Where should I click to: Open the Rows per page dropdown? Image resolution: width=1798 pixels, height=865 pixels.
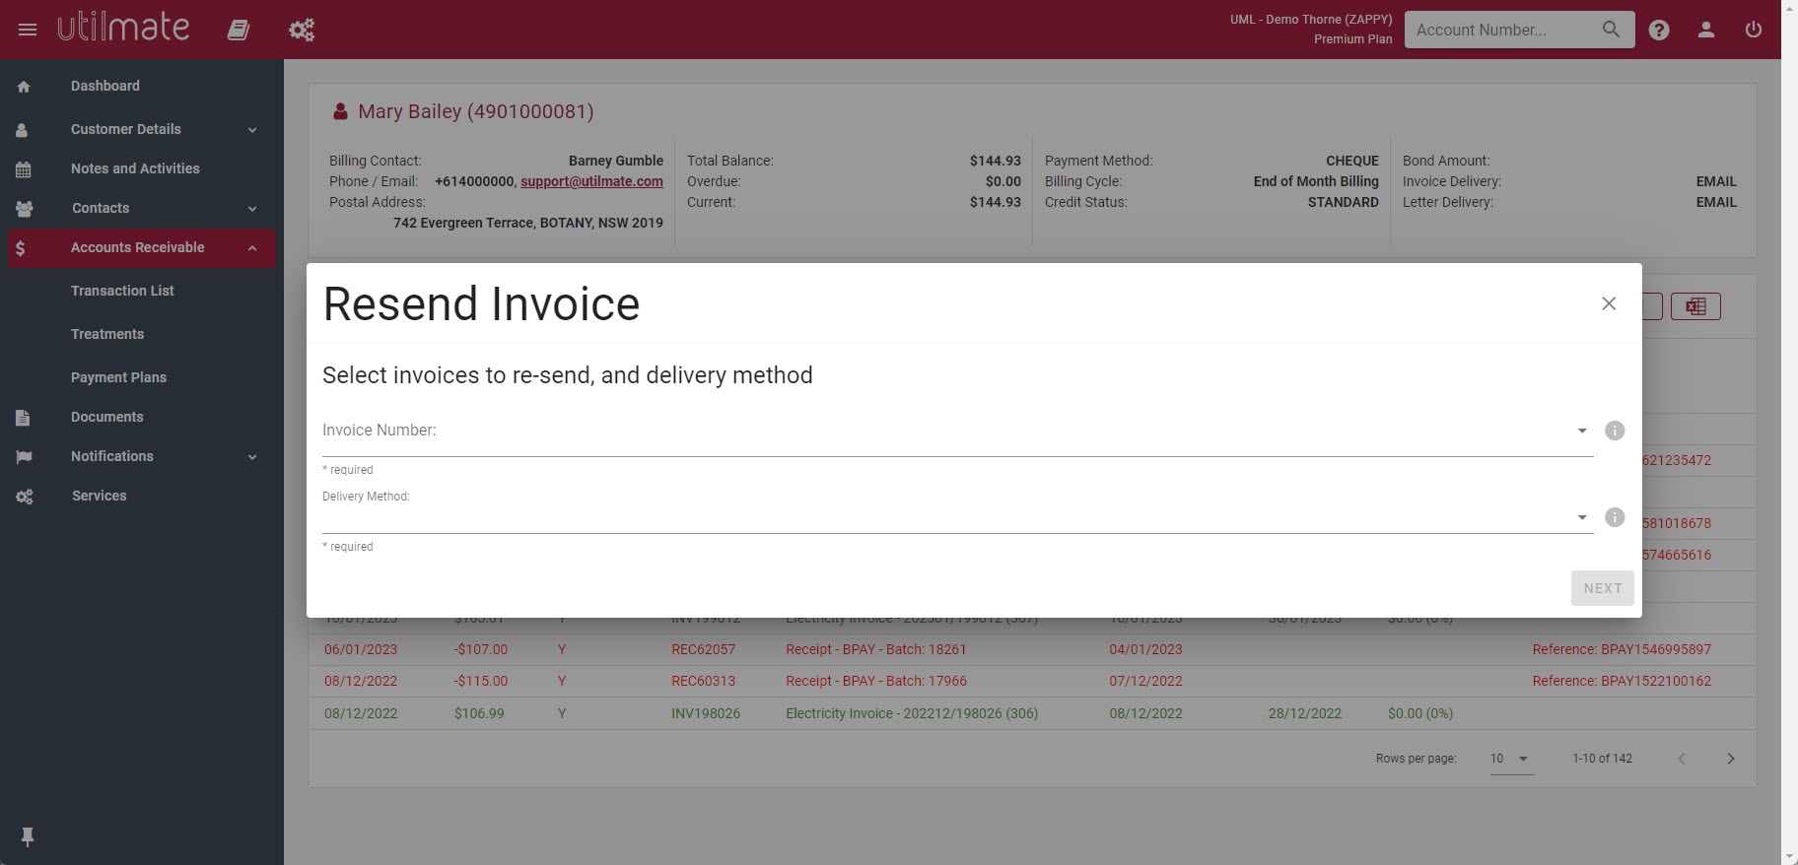1511,759
